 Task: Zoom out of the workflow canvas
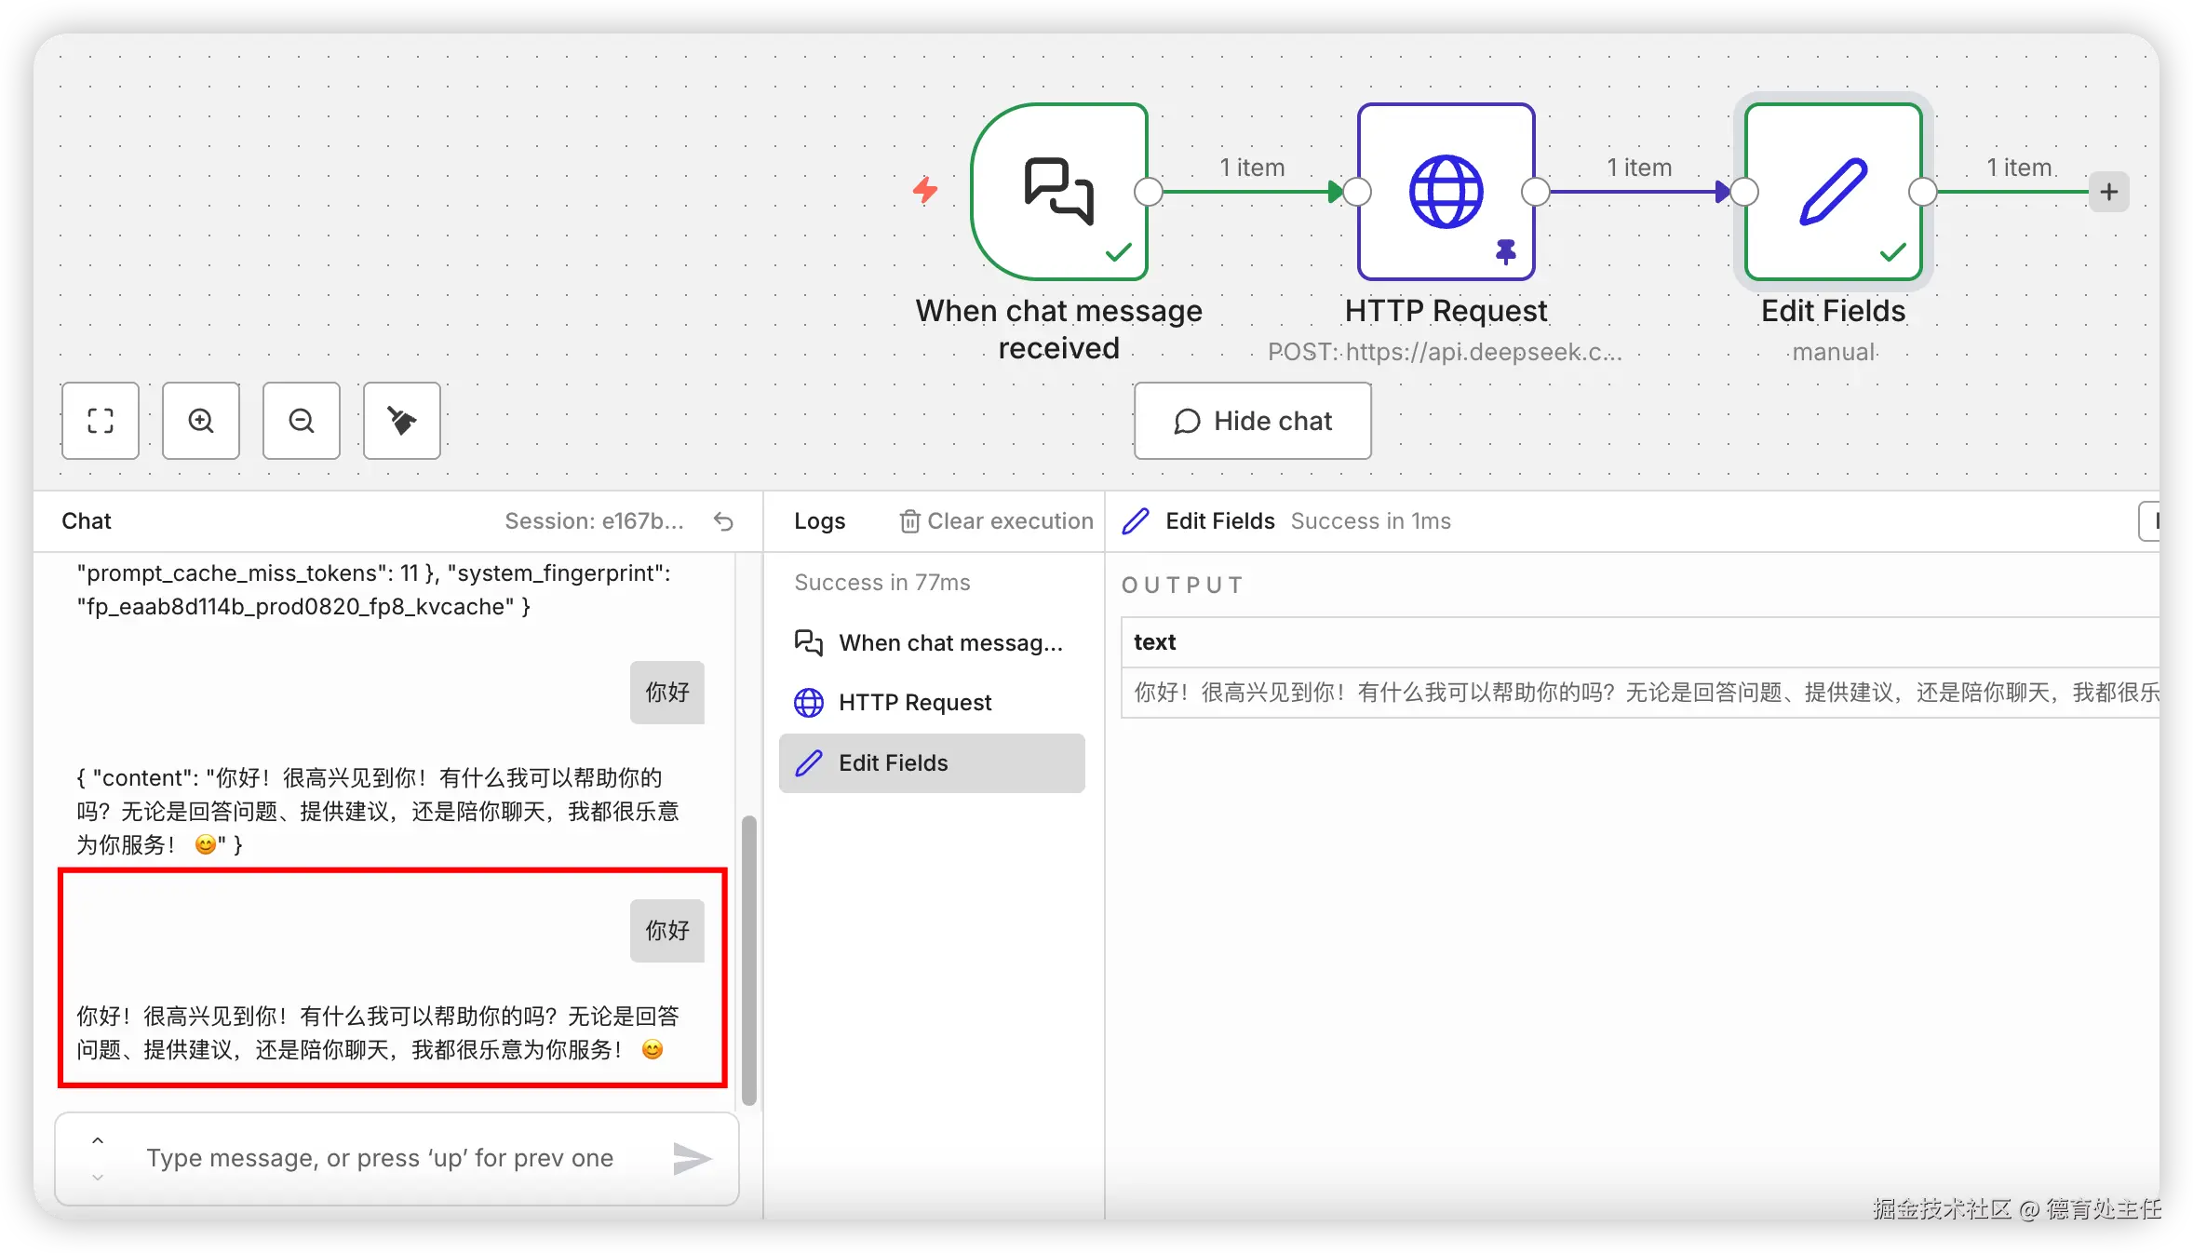point(302,421)
